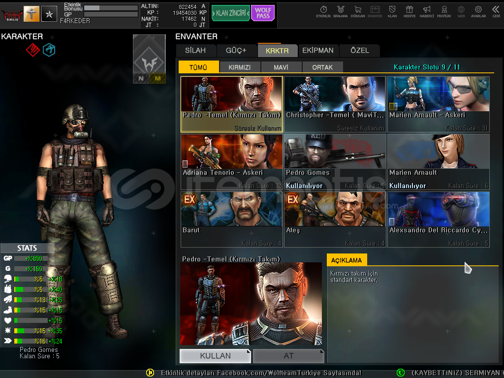Image resolution: width=504 pixels, height=378 pixels.
Task: Click the Etkinlik Bonusu progress bar
Action: tap(111, 8)
